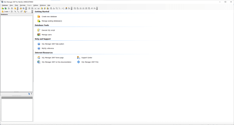
Task: Click the Create new database icon
Action: pos(39,16)
